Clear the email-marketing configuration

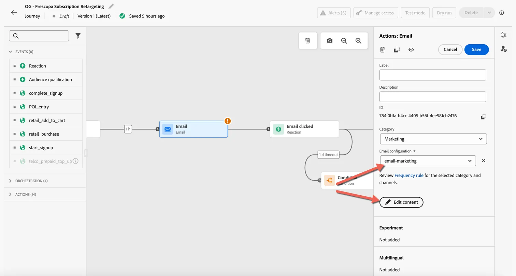pos(483,161)
